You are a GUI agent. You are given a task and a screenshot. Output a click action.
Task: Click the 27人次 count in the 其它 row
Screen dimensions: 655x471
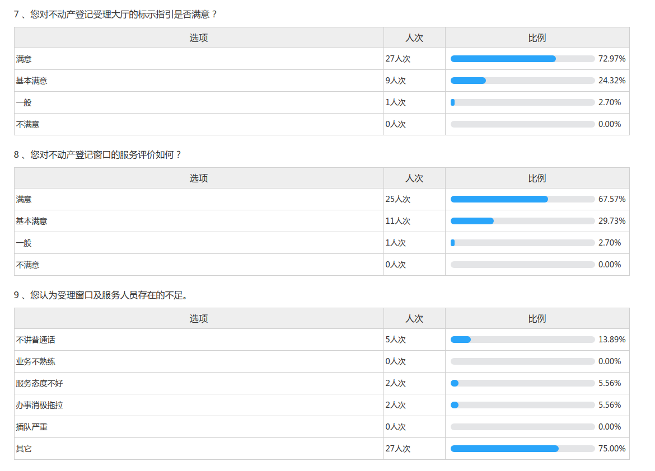[398, 449]
